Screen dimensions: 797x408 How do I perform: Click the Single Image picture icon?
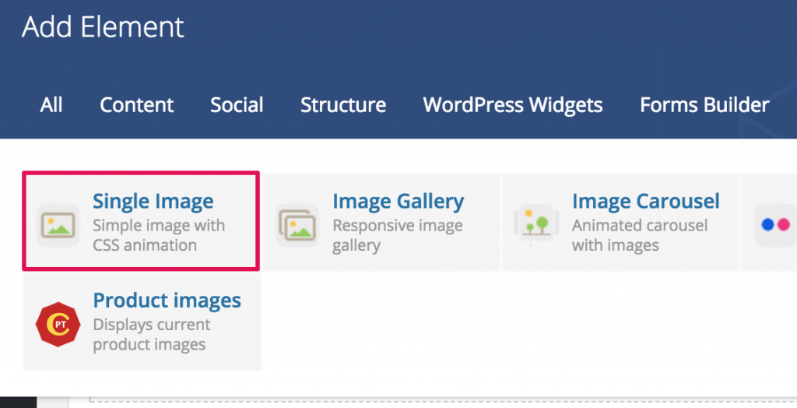click(58, 225)
